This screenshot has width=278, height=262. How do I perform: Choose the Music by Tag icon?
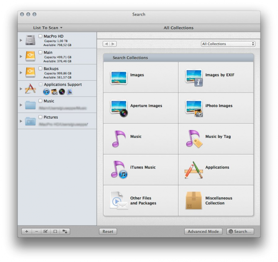[x=194, y=139]
